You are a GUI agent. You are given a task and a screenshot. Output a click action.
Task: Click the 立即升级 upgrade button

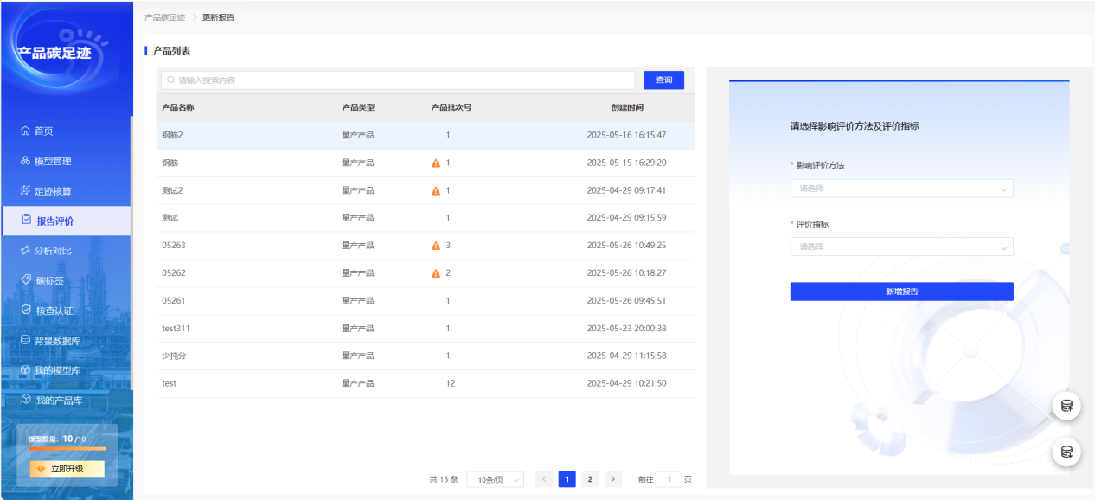pos(67,469)
